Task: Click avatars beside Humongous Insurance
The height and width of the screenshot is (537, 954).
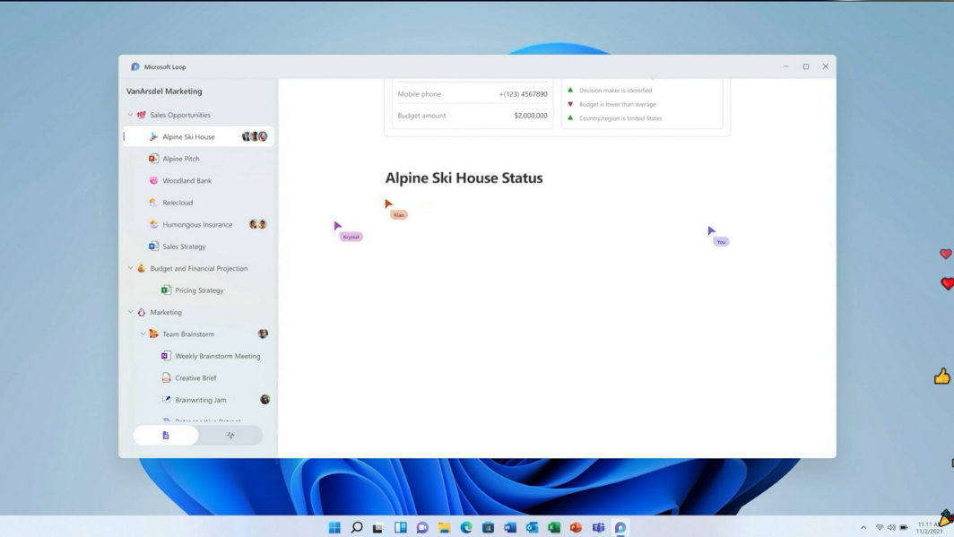Action: [258, 224]
